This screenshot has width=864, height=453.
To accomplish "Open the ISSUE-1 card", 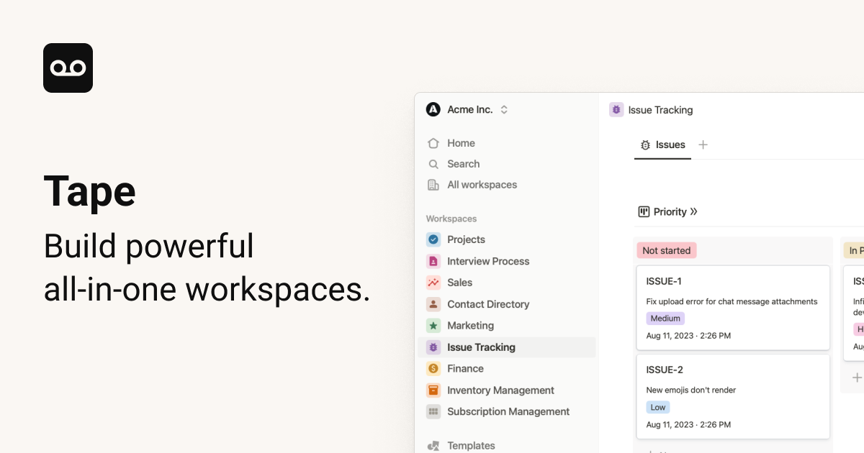I will [x=733, y=308].
